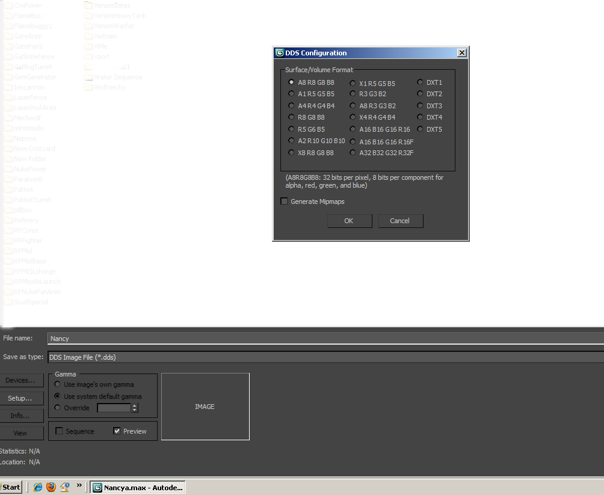Expand quick launch overflow chevron
The image size is (604, 495).
(79, 485)
